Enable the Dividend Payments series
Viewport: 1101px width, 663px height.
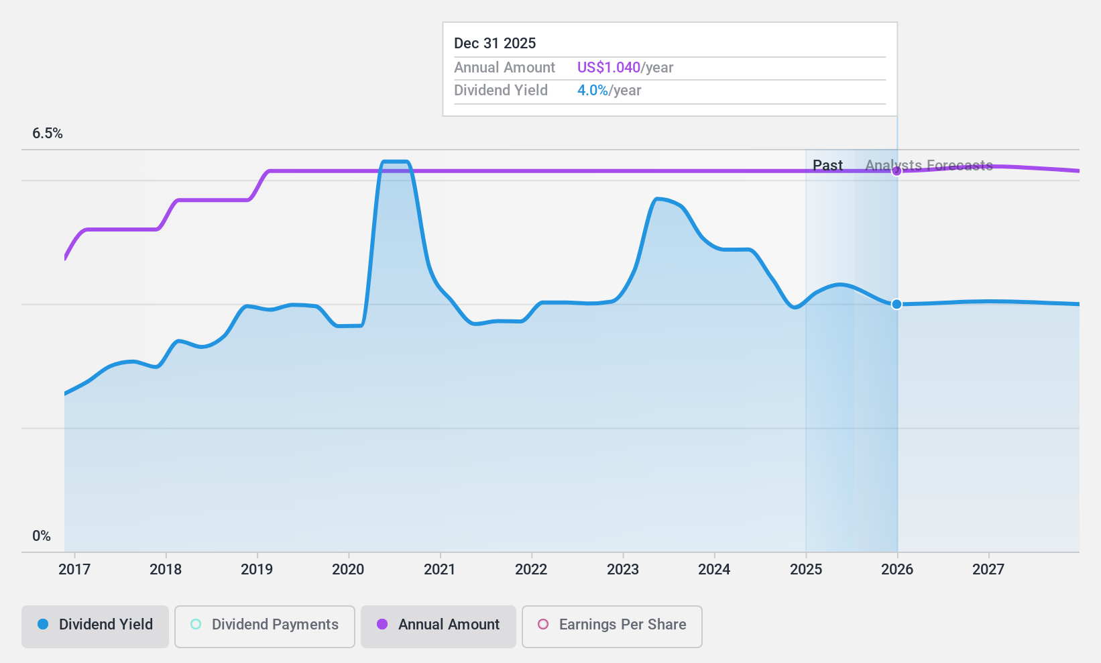[x=265, y=627]
